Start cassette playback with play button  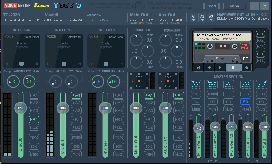coord(220,68)
